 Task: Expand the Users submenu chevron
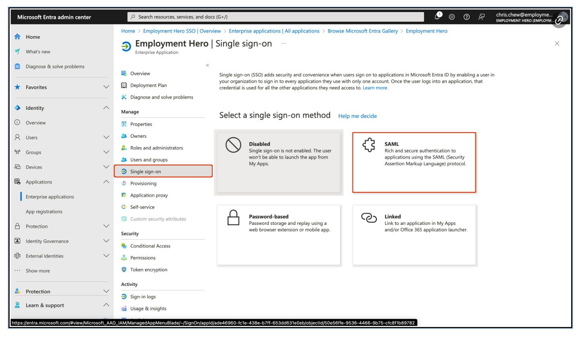(x=106, y=137)
